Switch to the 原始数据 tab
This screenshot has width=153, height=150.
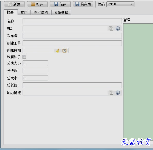coord(61,12)
